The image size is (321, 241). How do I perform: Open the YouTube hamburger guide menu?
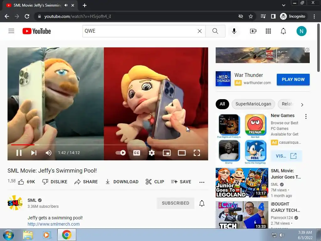(11, 31)
